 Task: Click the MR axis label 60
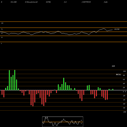click(124, 80)
